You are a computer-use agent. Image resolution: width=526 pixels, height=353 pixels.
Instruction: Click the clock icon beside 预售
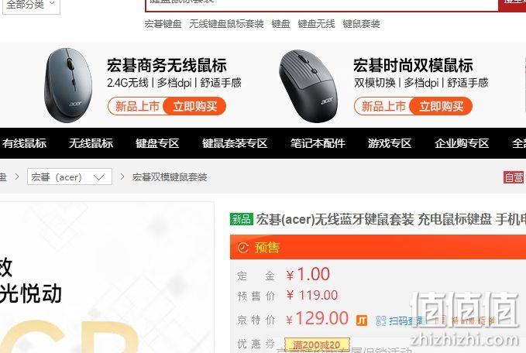(243, 248)
